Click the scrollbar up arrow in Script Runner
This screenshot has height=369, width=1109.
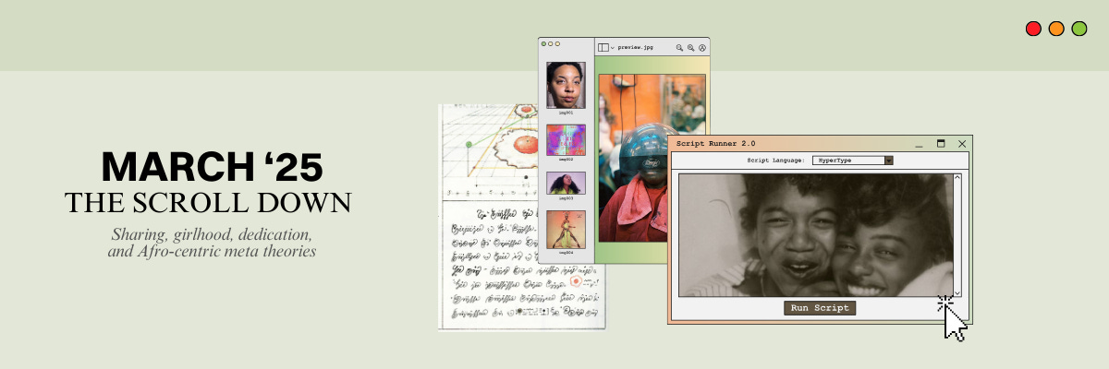957,177
